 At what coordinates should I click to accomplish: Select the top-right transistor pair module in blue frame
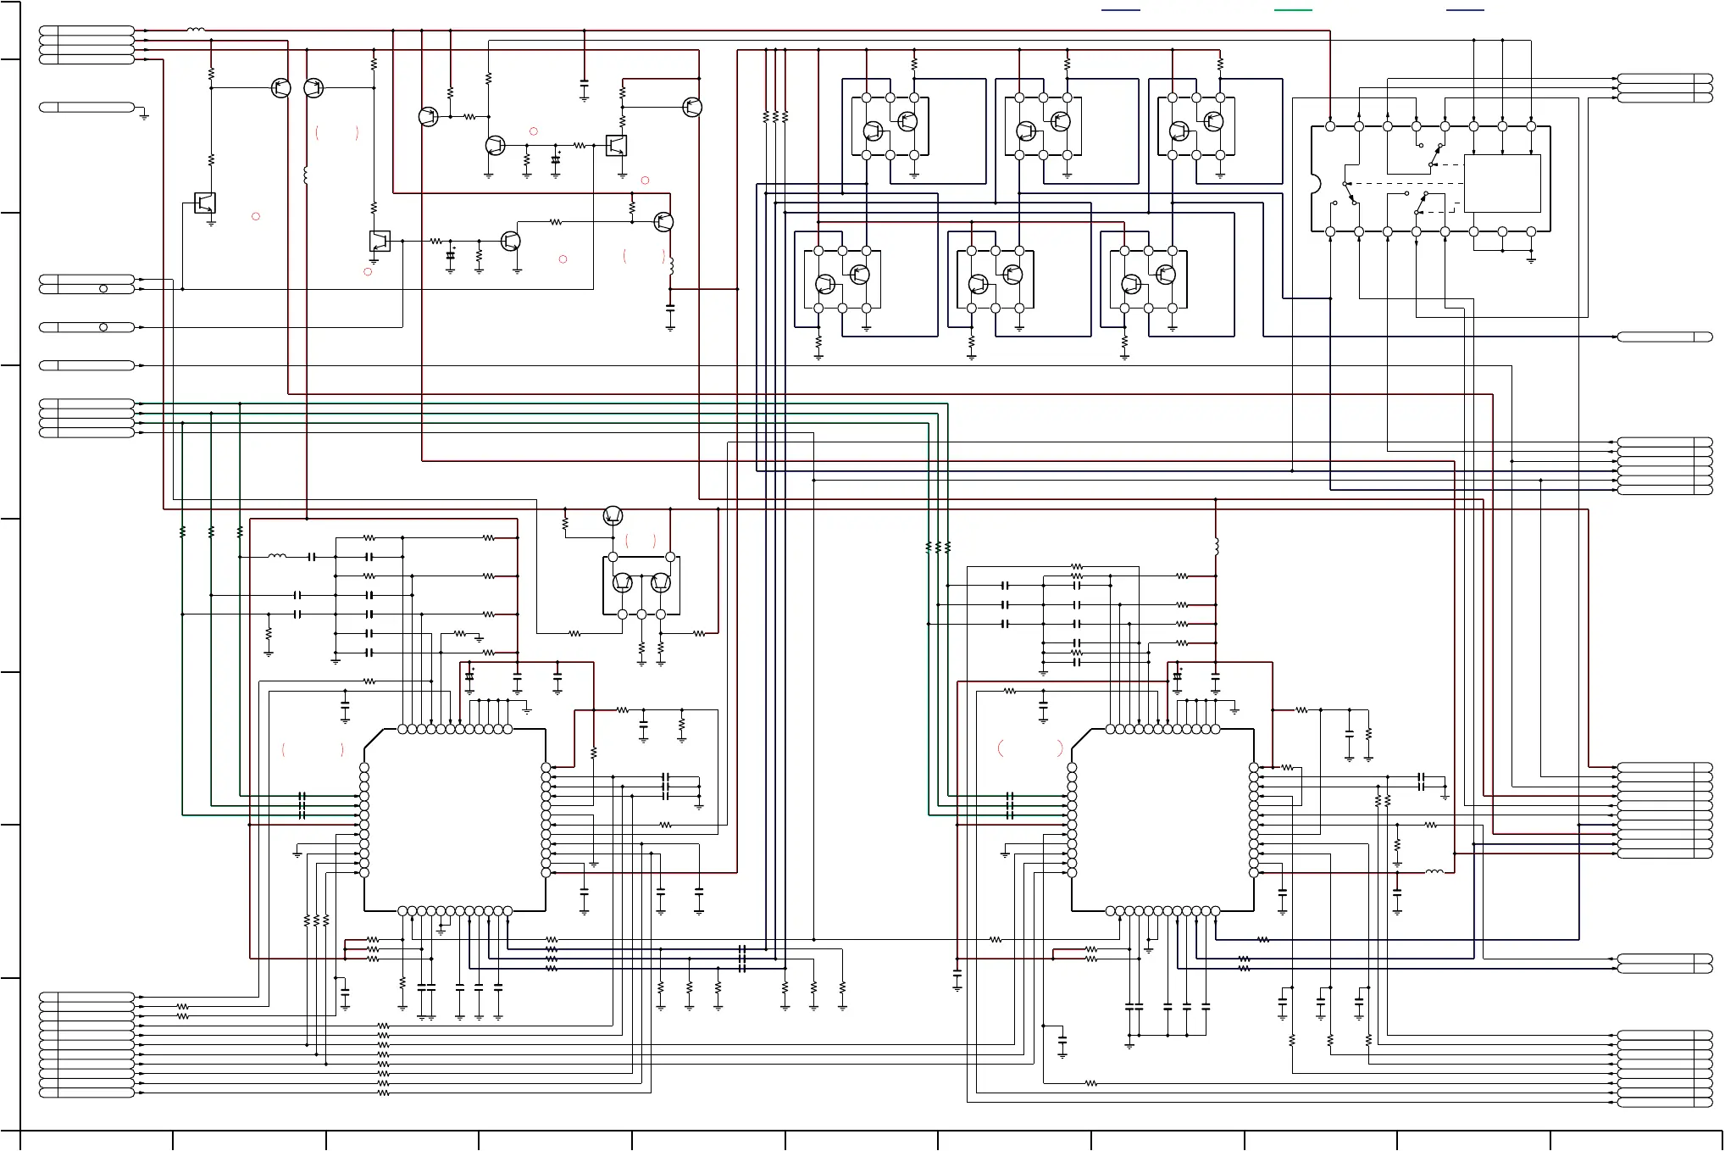1196,127
